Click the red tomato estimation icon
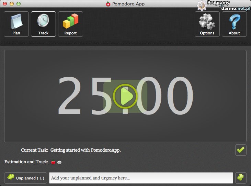The image size is (251, 186). click(53, 162)
